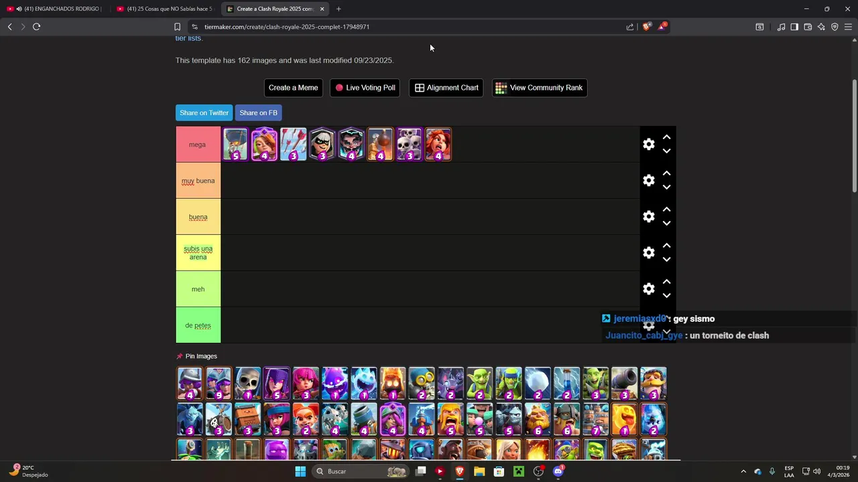
Task: Click Create a Meme button
Action: pos(293,88)
